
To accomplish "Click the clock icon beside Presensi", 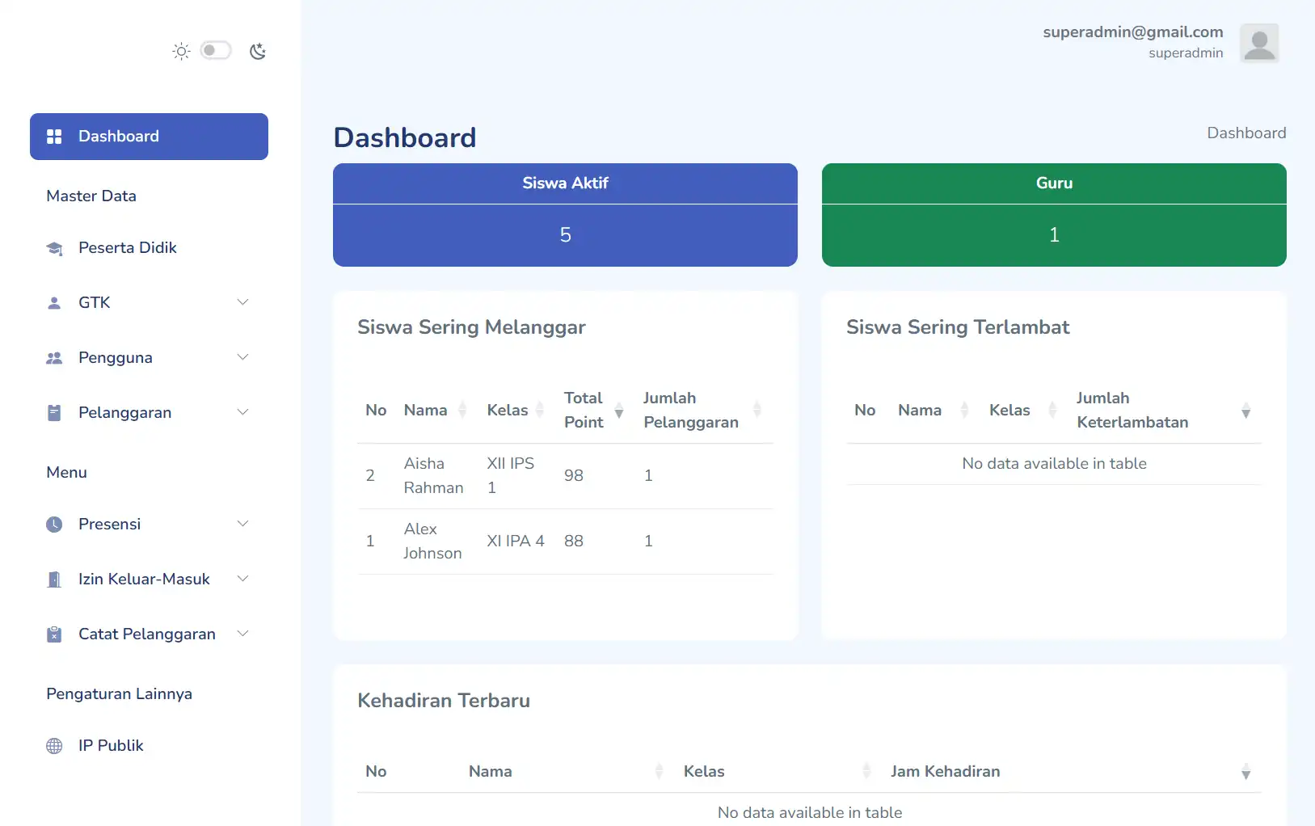I will coord(54,524).
